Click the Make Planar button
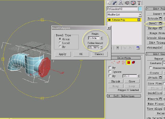Screen dimensions: 165x119 point(156,104)
